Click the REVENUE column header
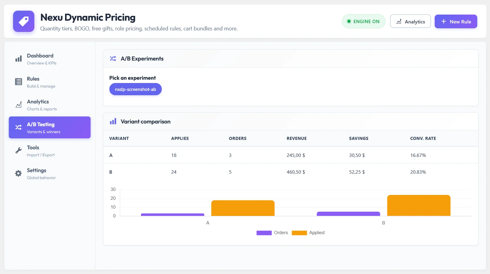The height and width of the screenshot is (274, 490). pyautogui.click(x=297, y=138)
